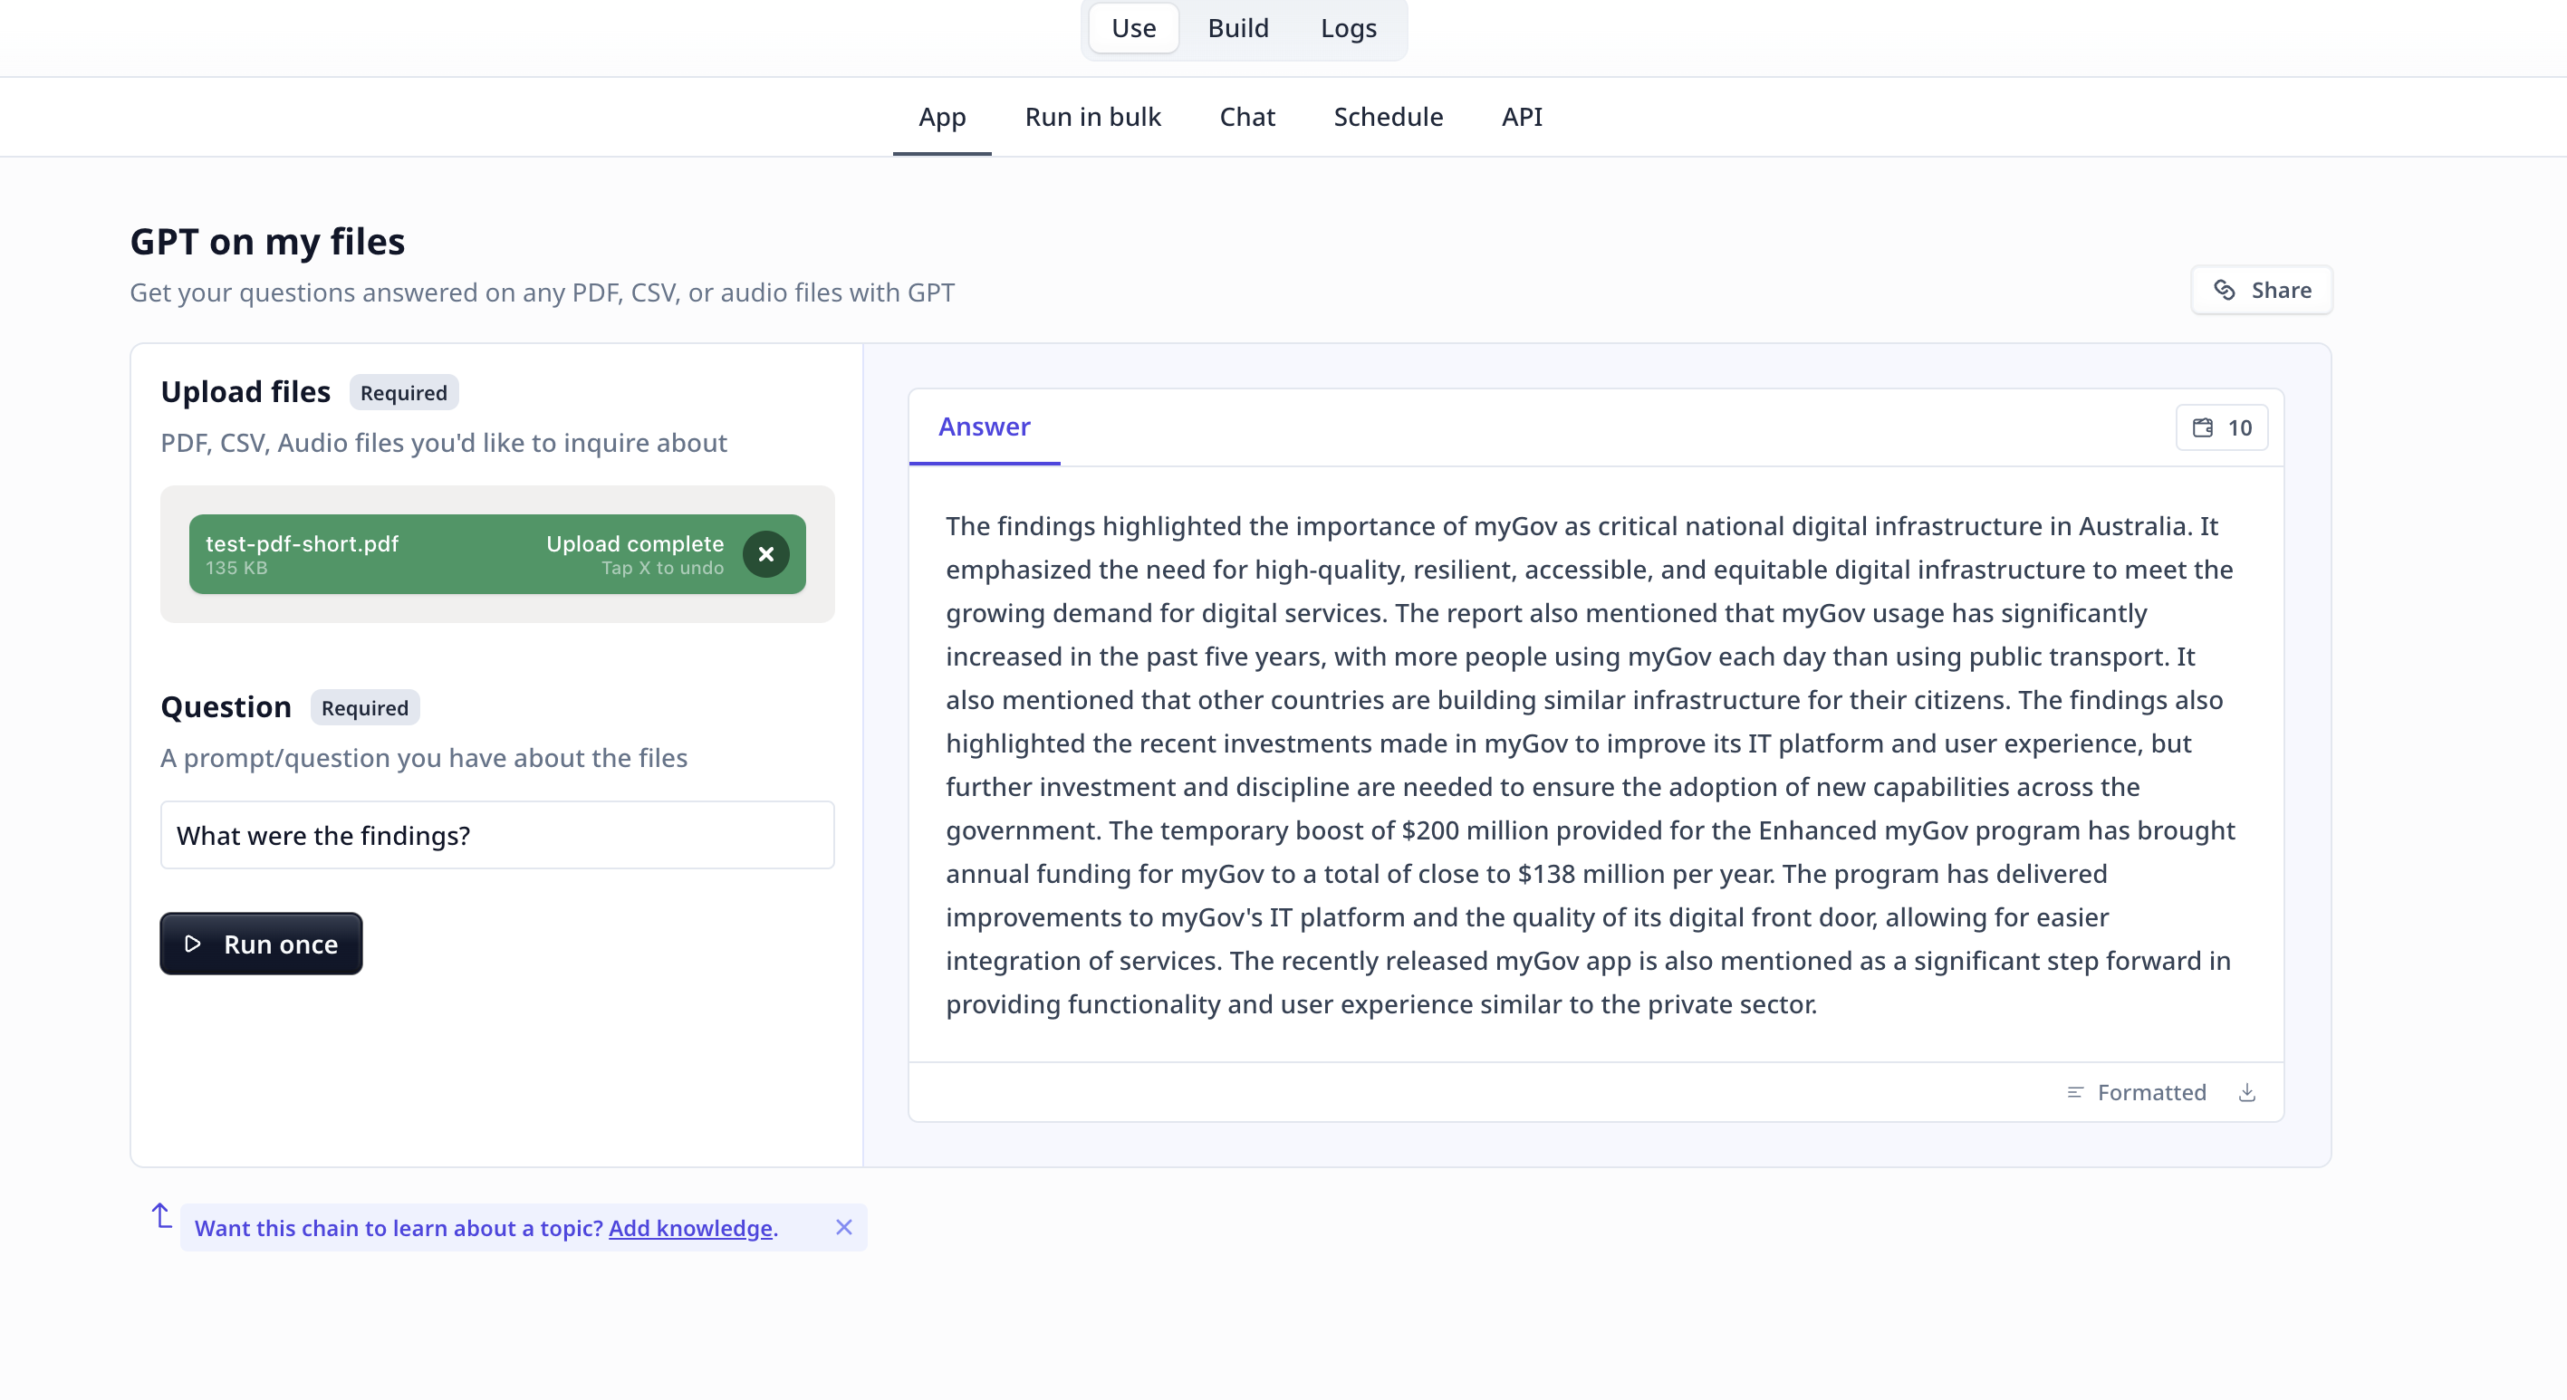Dismiss the Add knowledge banner
Viewport: 2567px width, 1400px height.
pyautogui.click(x=844, y=1227)
